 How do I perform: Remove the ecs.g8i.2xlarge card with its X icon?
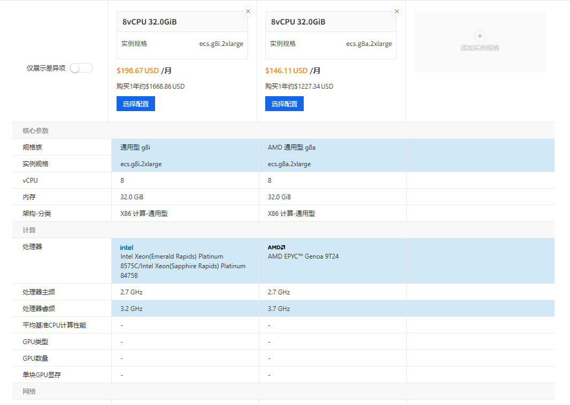pyautogui.click(x=248, y=11)
